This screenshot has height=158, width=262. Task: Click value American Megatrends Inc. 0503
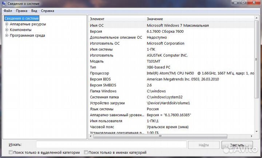click(183, 79)
